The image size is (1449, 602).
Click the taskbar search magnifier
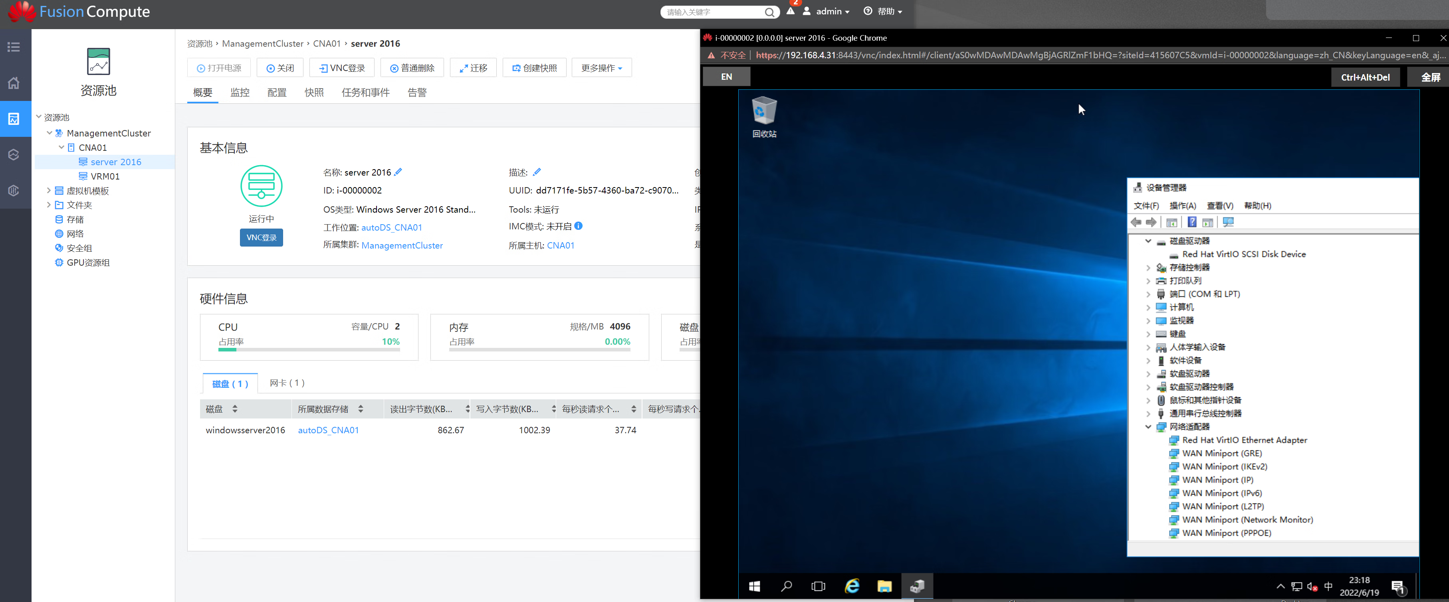tap(786, 586)
